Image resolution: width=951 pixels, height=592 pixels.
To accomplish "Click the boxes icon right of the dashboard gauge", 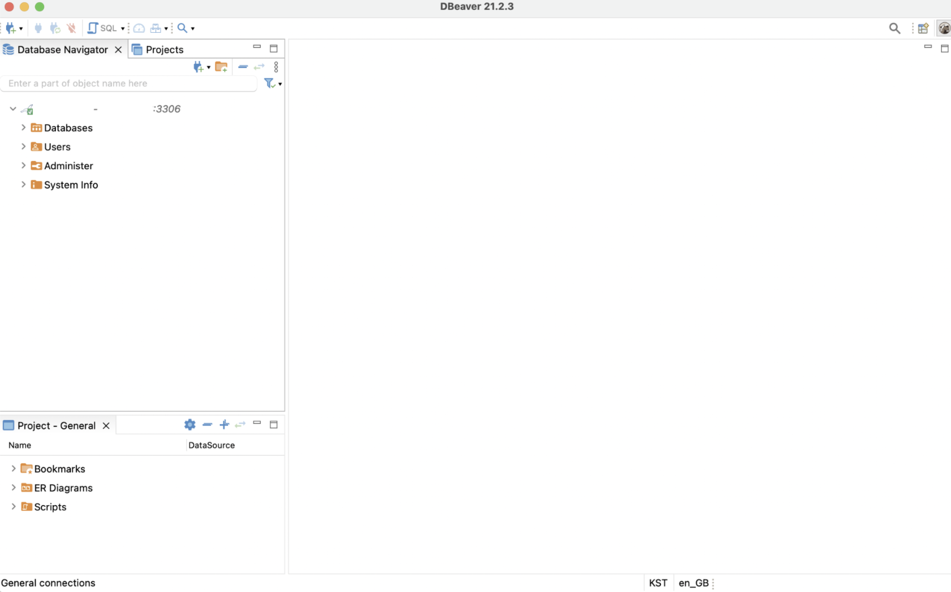I will pyautogui.click(x=156, y=28).
